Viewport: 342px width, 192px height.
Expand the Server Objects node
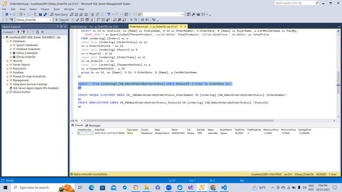7,65
